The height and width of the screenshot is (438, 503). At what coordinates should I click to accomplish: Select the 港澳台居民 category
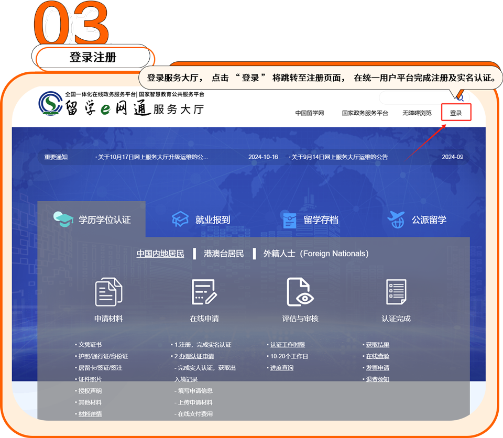(x=224, y=254)
